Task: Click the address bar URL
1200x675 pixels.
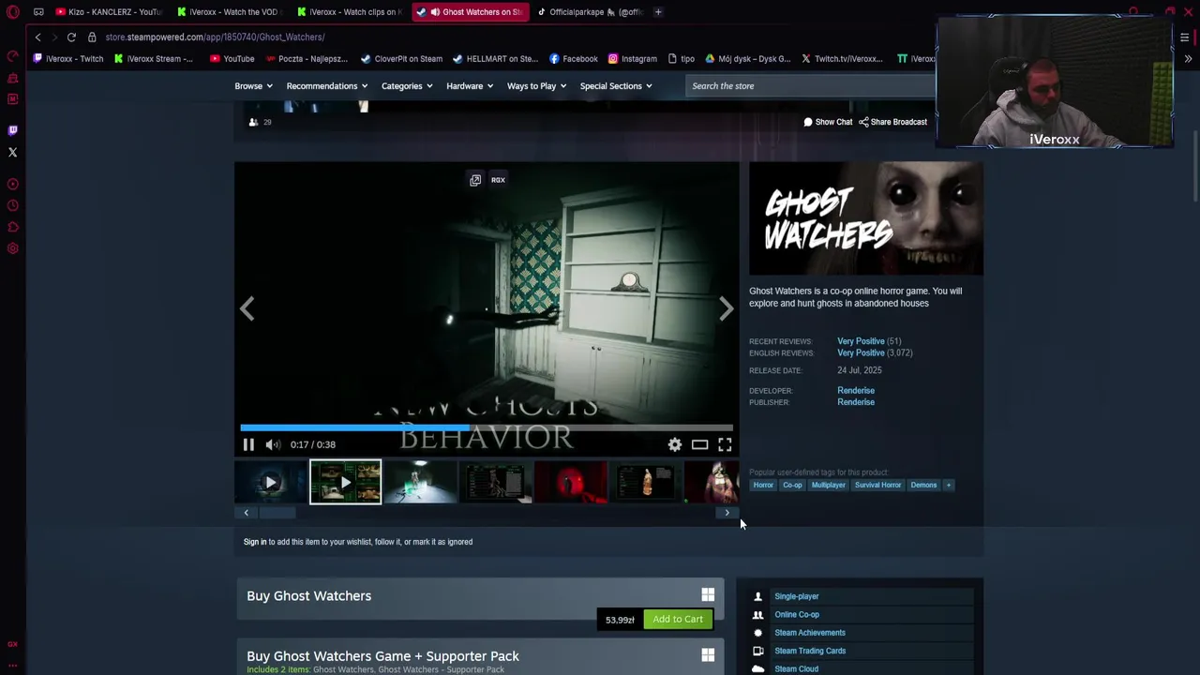Action: 215,37
